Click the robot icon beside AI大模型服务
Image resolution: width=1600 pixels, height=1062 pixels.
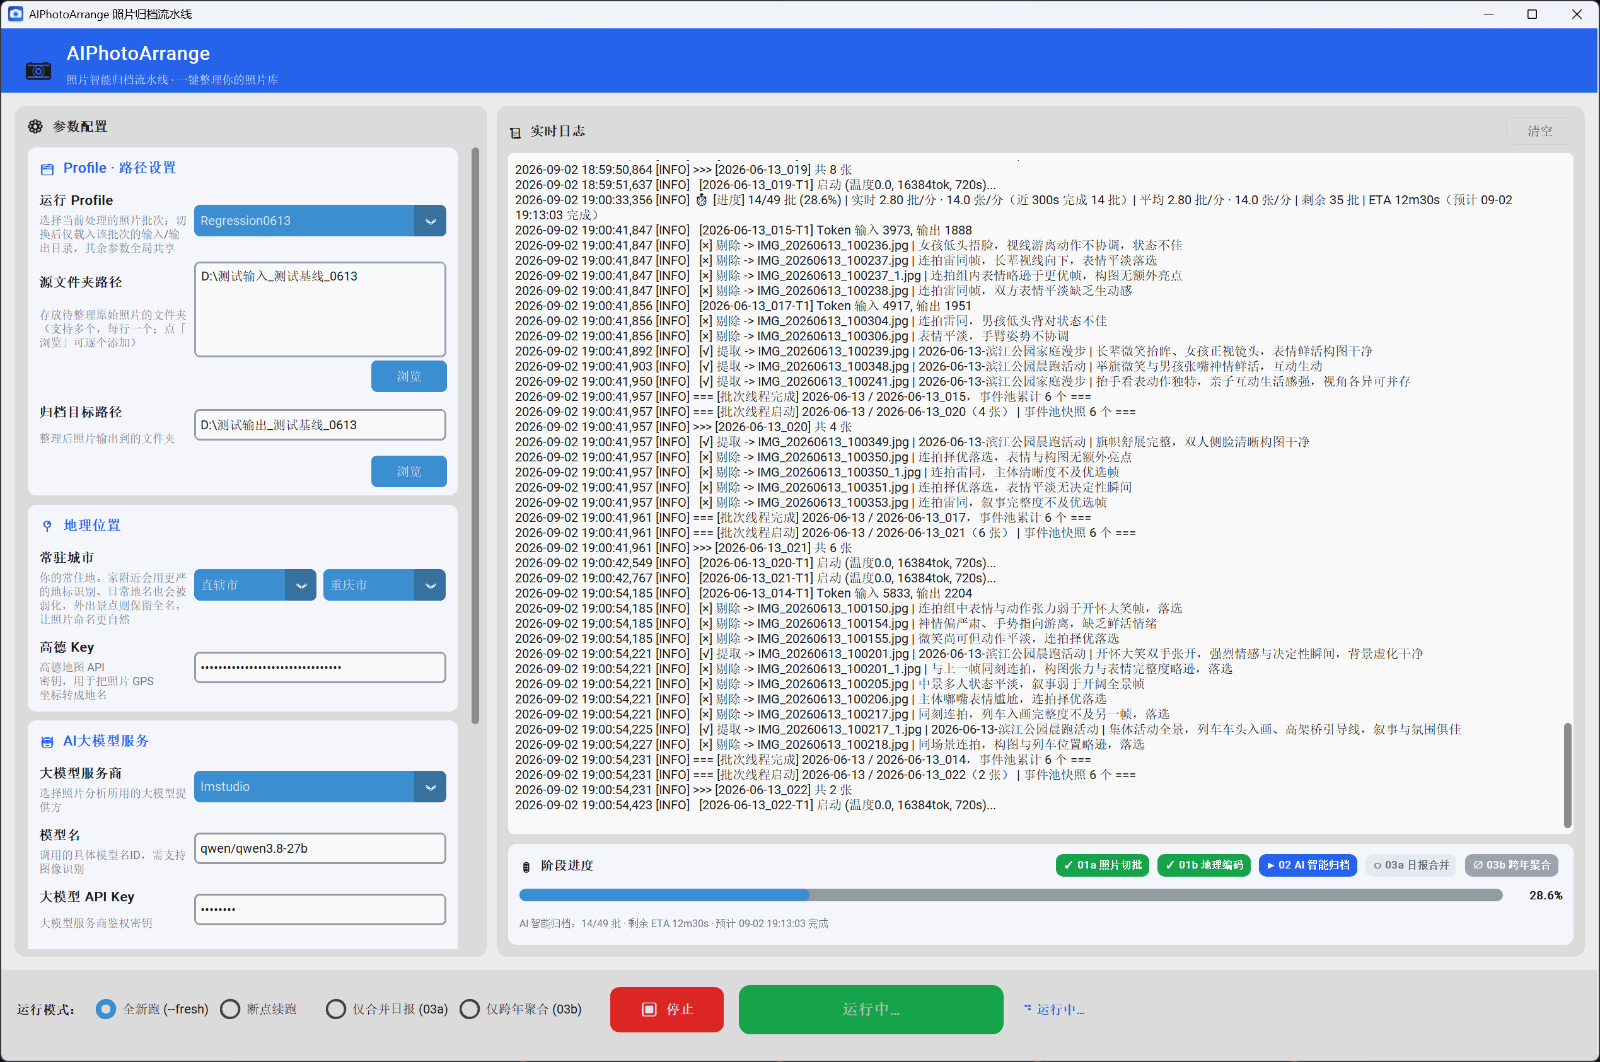[47, 742]
